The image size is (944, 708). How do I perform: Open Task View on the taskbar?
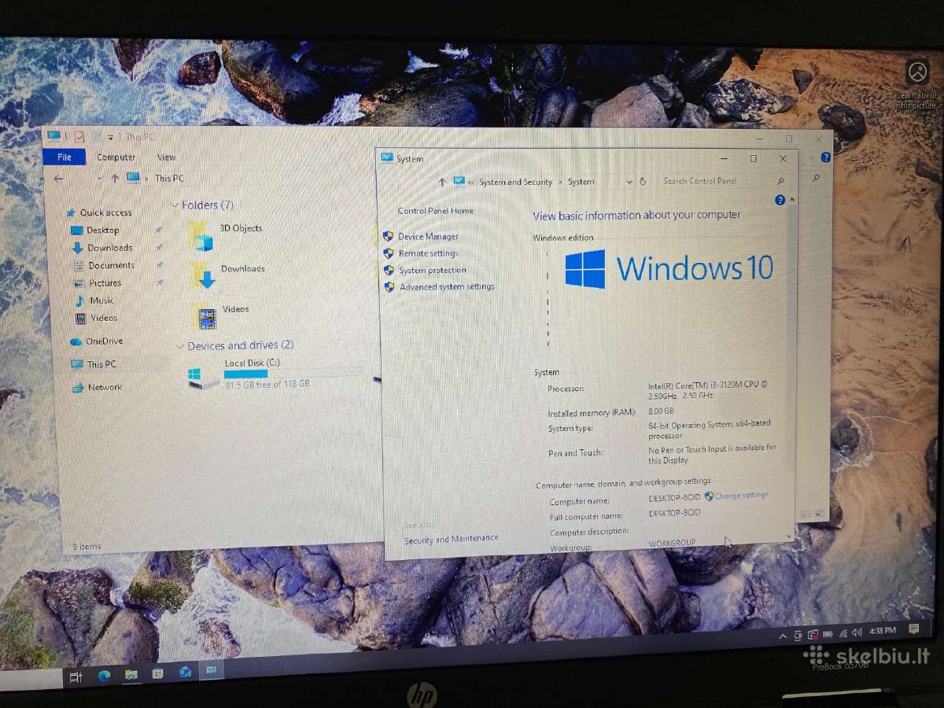[76, 676]
